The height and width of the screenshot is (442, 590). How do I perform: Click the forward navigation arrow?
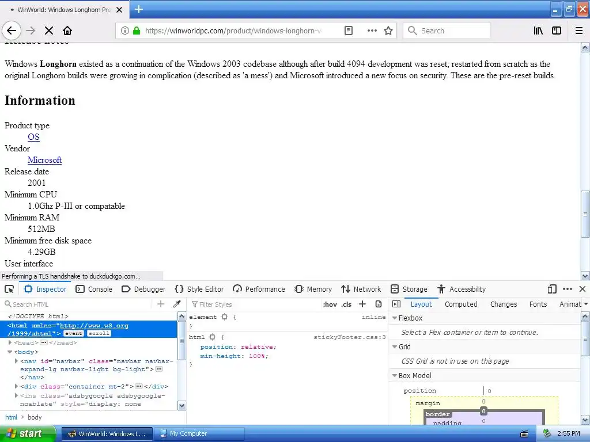click(31, 31)
